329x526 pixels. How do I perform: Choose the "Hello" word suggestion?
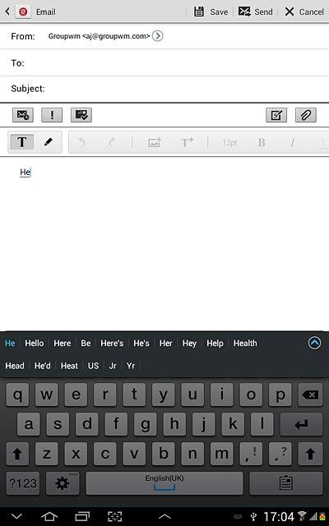pyautogui.click(x=35, y=344)
